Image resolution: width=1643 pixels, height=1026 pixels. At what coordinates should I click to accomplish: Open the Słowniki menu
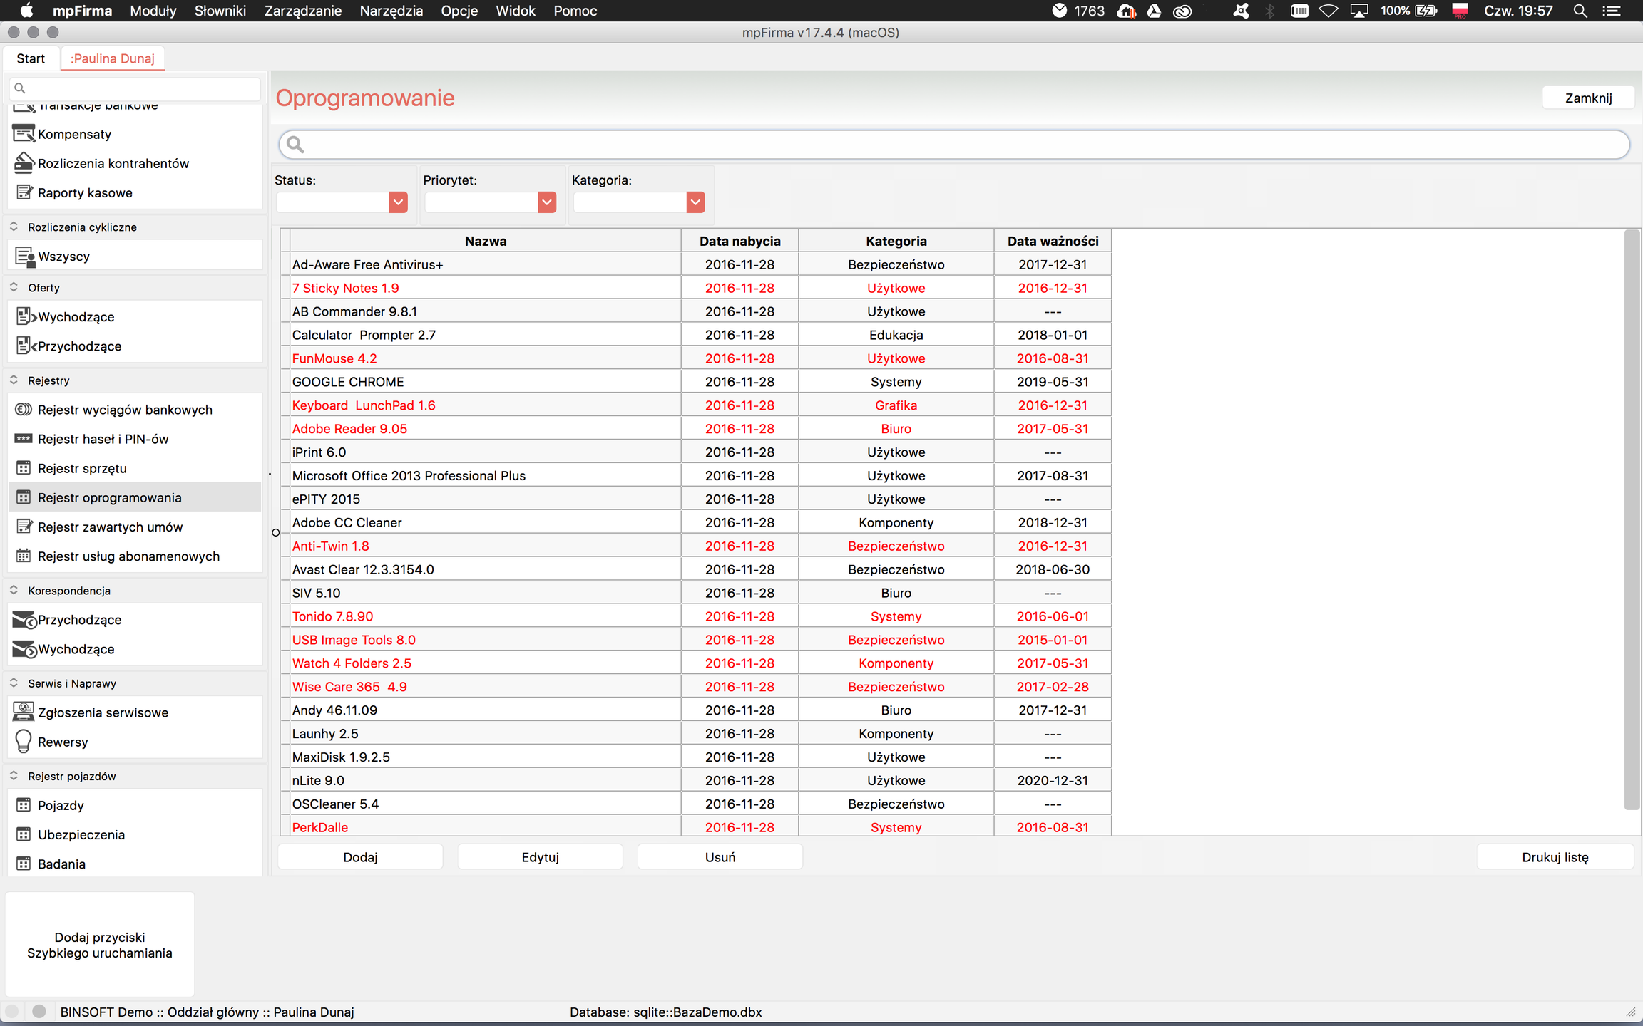pos(220,11)
